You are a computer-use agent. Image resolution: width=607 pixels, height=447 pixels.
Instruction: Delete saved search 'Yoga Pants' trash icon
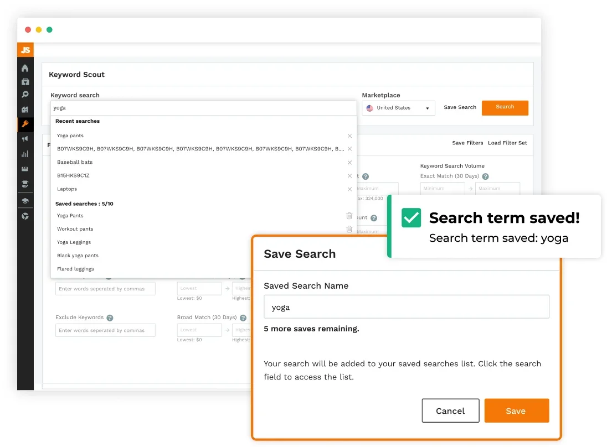click(349, 216)
